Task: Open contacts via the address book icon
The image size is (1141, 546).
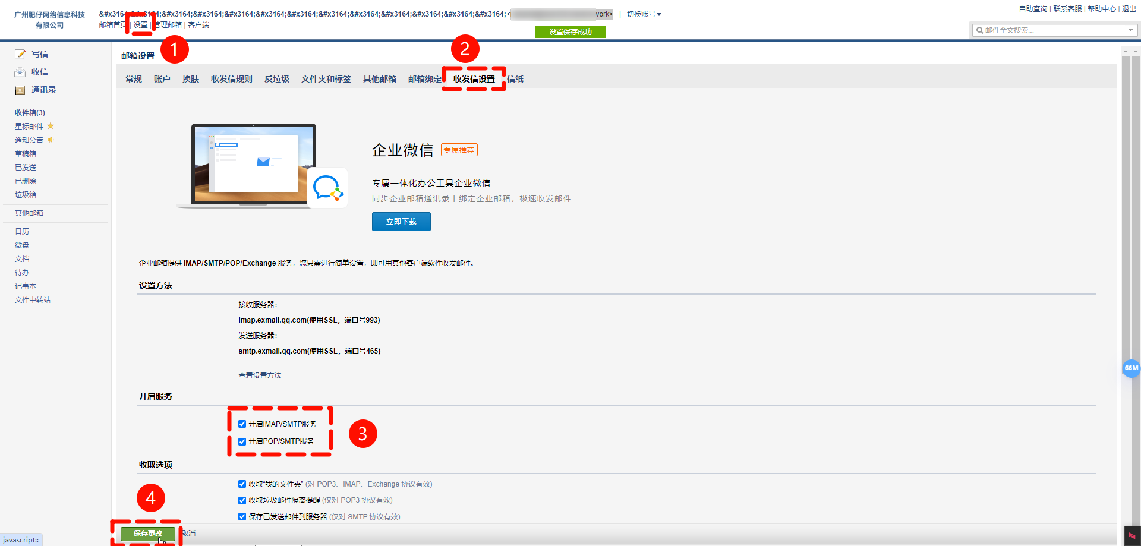Action: tap(20, 90)
